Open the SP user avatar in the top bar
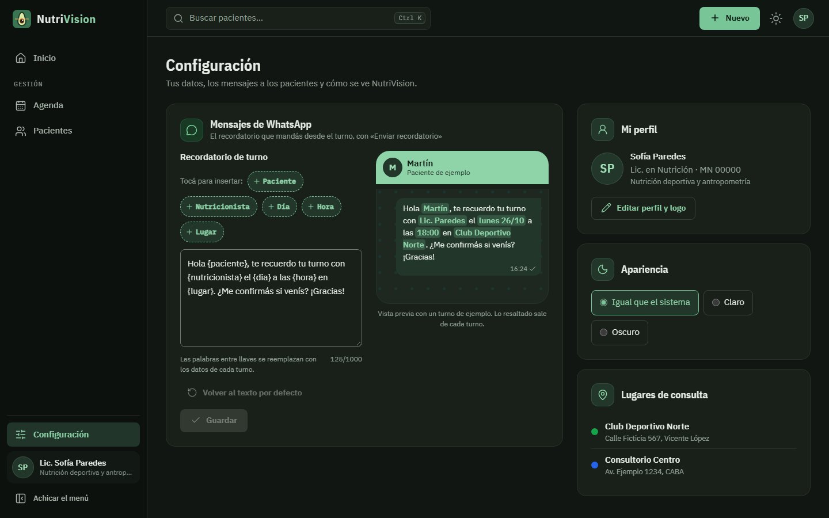The height and width of the screenshot is (518, 829). coord(804,18)
